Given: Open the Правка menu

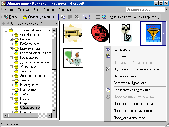Looking at the screenshot, I should (x=23, y=10).
